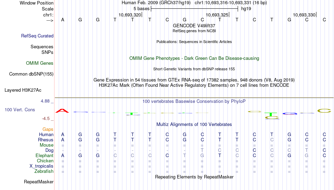Click the ---> sequence direction arrow
334x190 pixels.
(50, 20)
